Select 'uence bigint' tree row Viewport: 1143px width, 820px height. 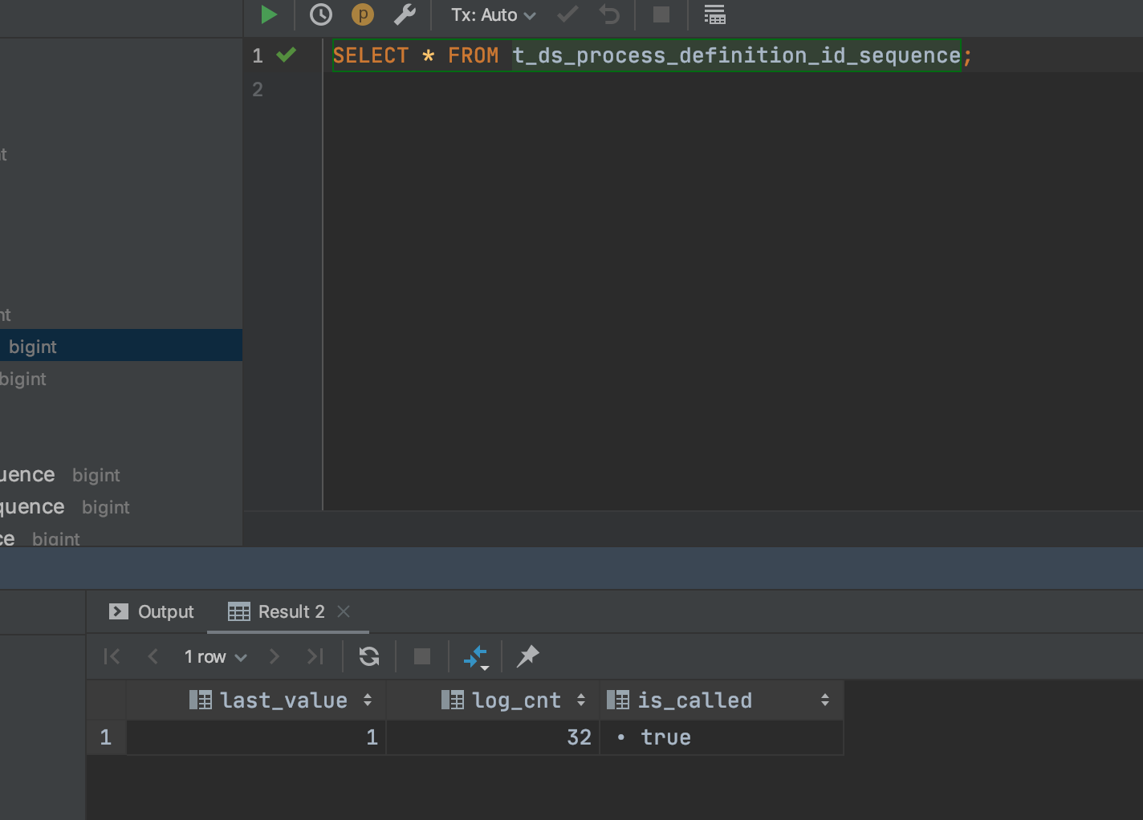[x=121, y=475]
